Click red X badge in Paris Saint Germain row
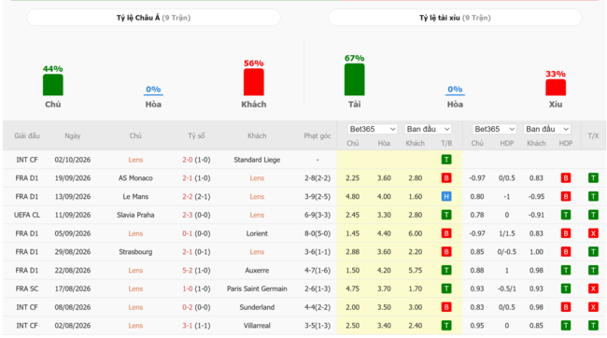This screenshot has width=607, height=338. [593, 289]
